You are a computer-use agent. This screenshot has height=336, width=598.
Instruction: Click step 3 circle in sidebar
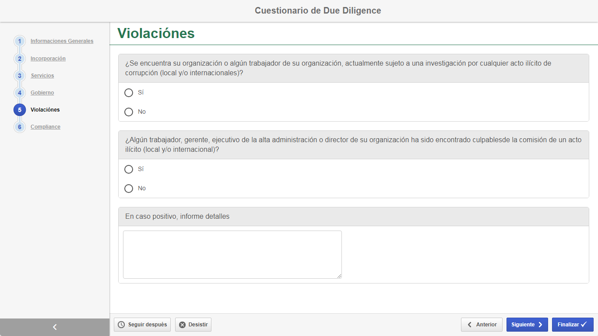(x=20, y=75)
